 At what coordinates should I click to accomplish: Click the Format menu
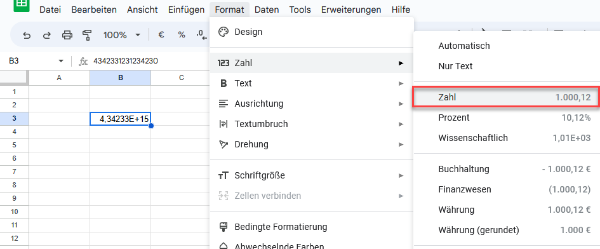pyautogui.click(x=229, y=10)
